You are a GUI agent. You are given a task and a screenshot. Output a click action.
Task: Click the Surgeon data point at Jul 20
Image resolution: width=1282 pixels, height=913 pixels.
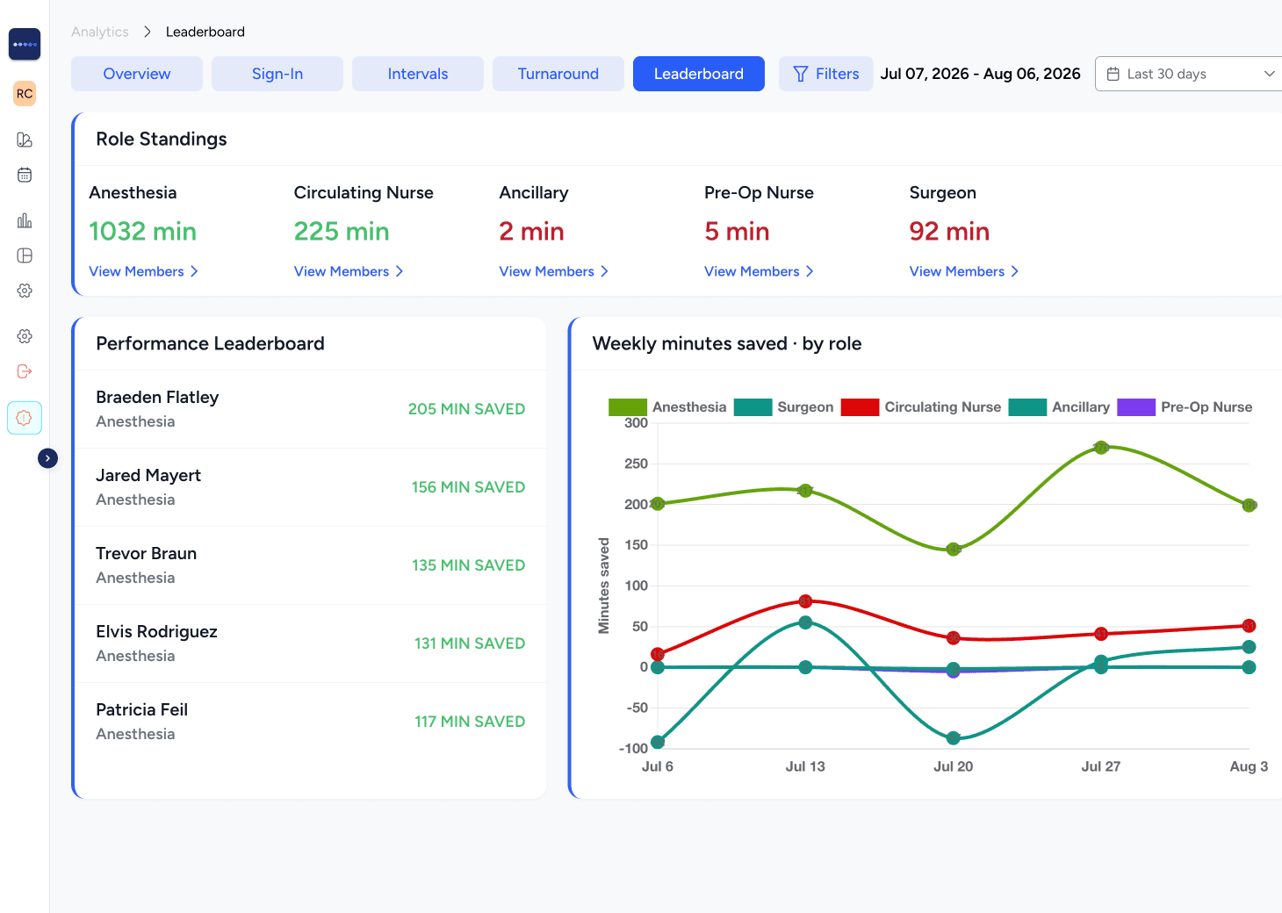tap(954, 738)
